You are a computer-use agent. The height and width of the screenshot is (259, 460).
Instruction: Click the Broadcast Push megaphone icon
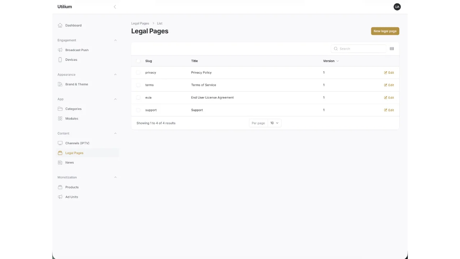60,50
